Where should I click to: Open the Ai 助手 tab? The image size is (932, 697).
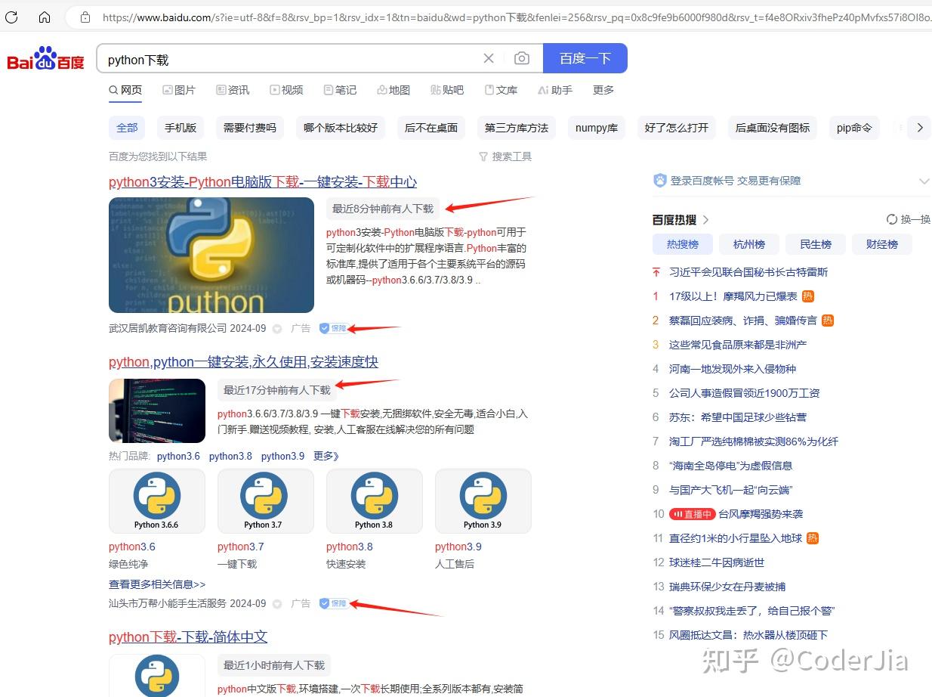coord(555,90)
